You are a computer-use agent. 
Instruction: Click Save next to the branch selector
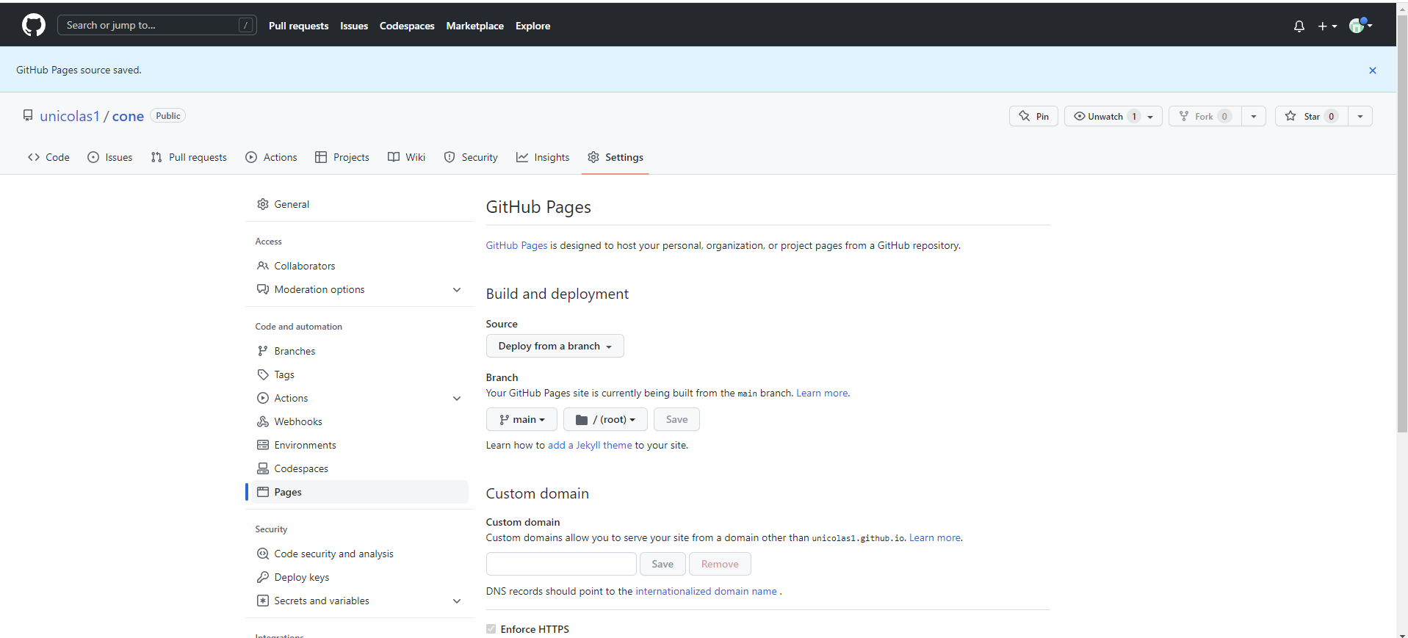pos(676,419)
